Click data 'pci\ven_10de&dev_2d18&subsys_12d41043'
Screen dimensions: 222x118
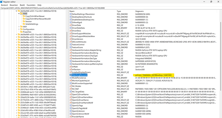point(153,75)
